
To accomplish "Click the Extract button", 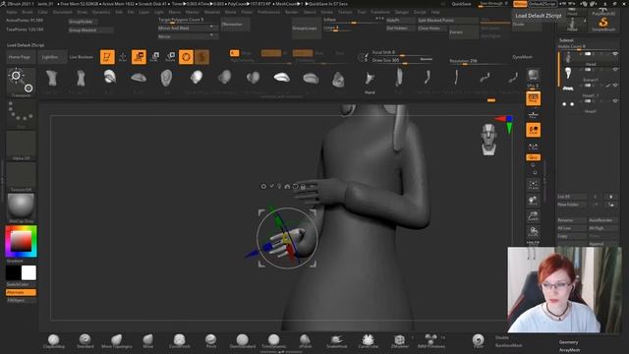I will (x=464, y=32).
